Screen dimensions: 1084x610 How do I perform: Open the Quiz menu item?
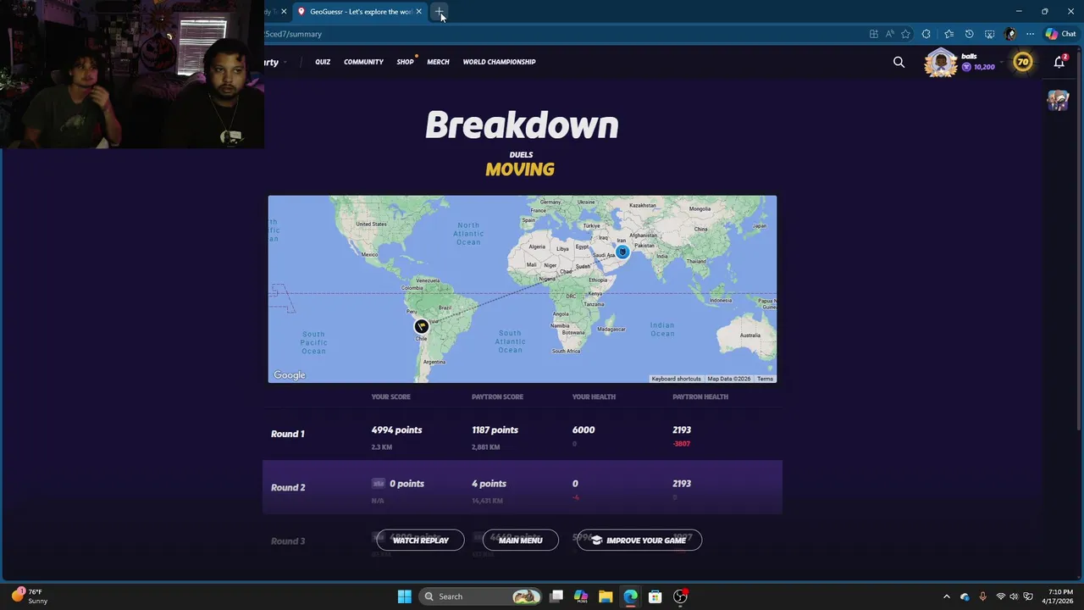coord(323,62)
